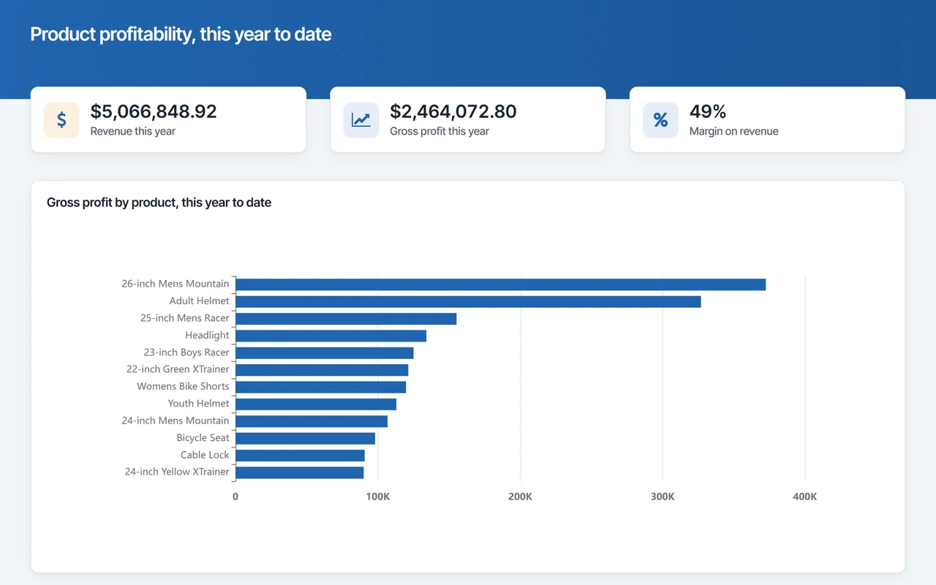Click the "Revenue this year" label

pyautogui.click(x=133, y=132)
